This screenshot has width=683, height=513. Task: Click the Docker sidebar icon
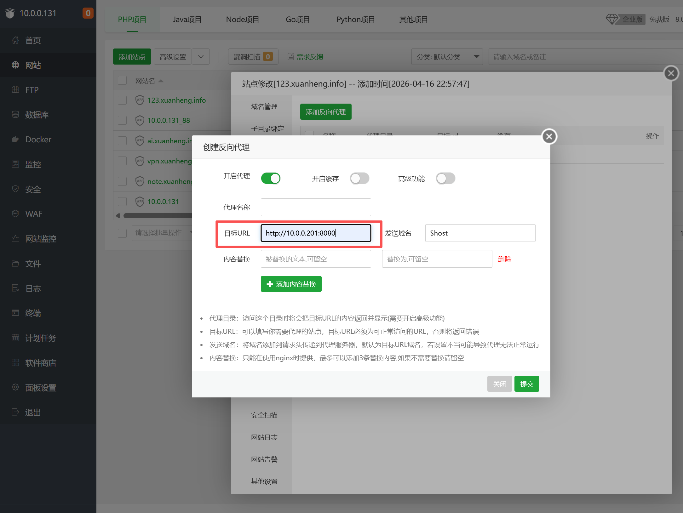pos(15,140)
